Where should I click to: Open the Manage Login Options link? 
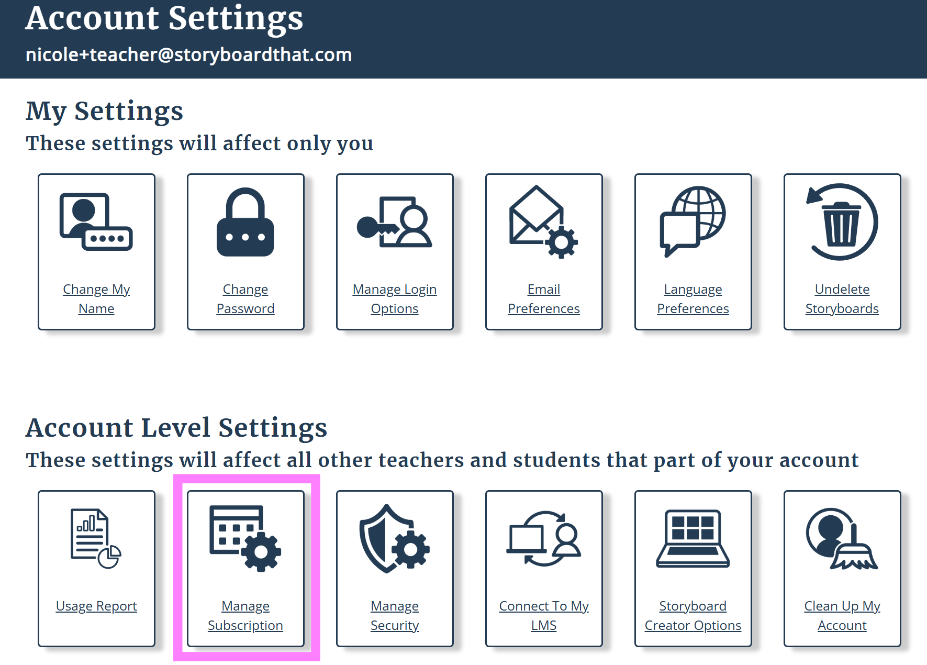coord(395,299)
